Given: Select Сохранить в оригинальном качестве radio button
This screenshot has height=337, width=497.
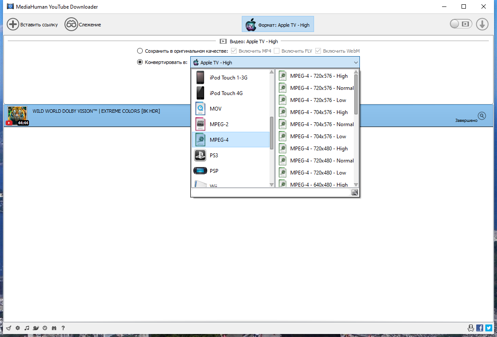Looking at the screenshot, I should [x=140, y=51].
